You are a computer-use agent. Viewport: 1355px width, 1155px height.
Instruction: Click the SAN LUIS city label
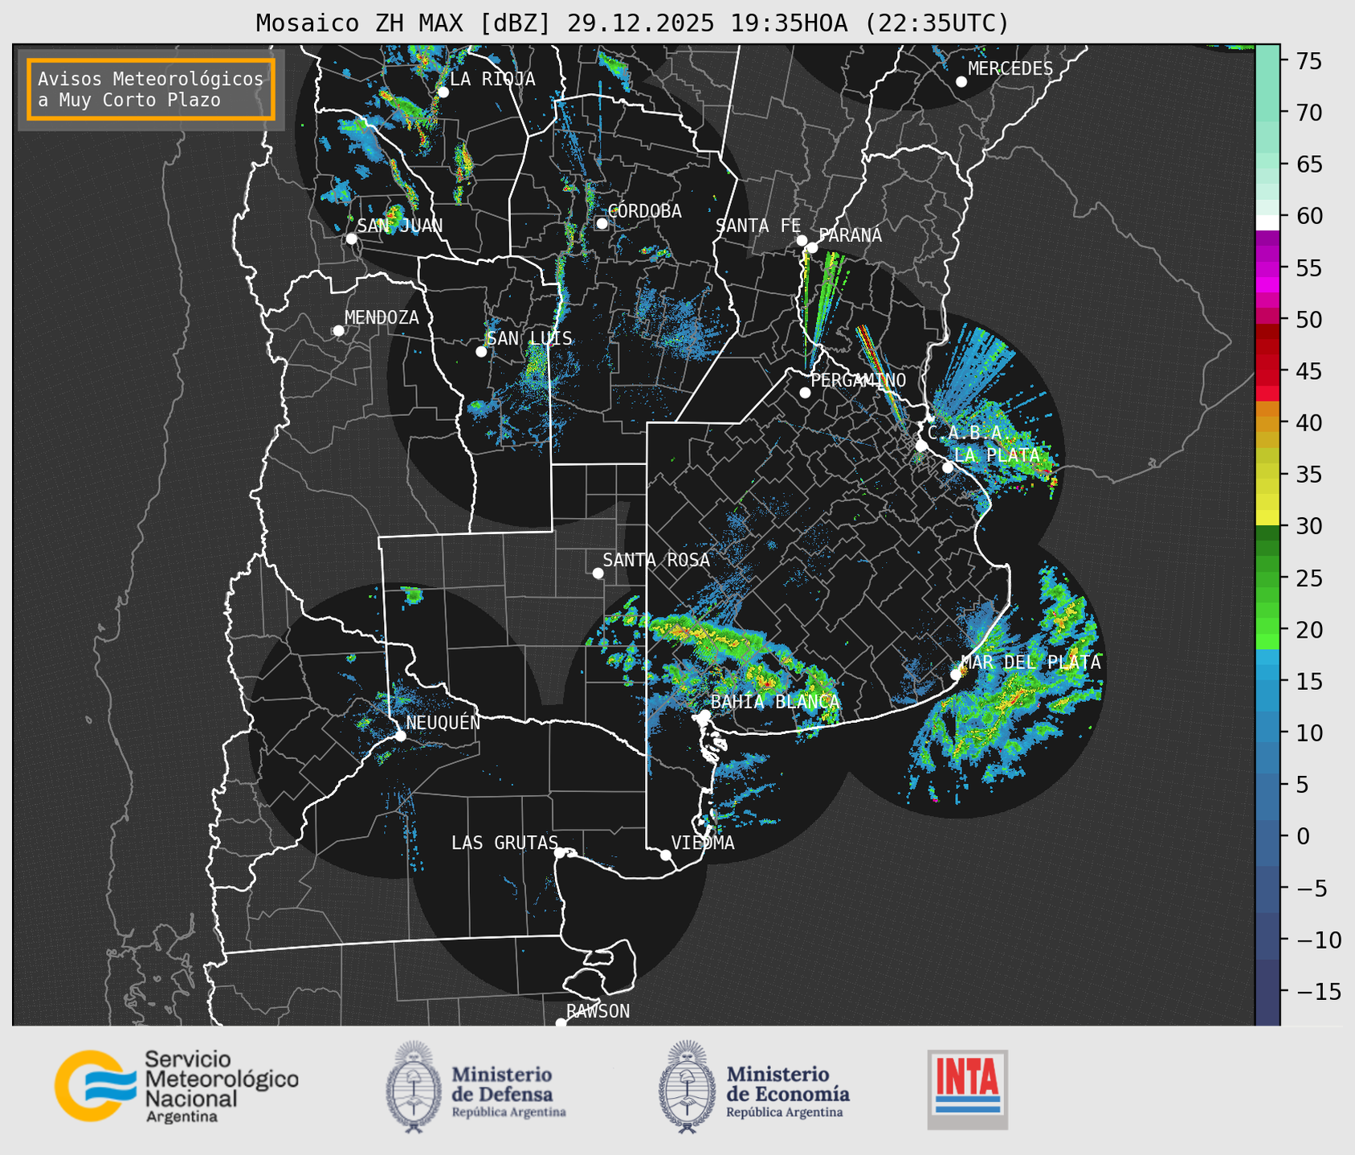coord(529,338)
